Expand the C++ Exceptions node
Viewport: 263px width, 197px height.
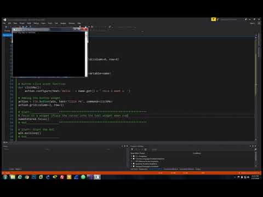tap(131, 157)
